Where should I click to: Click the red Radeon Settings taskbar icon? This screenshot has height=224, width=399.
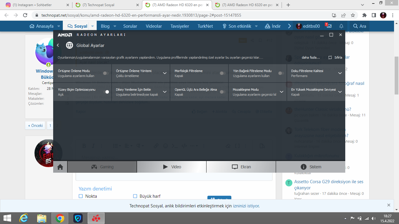click(96, 218)
